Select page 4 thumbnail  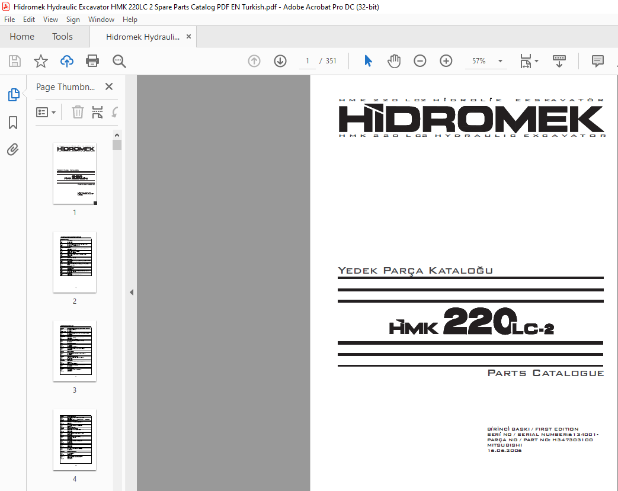coord(75,440)
